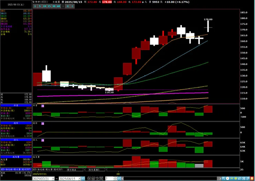Click the date box 2025/08/15(五)
Image resolution: width=255 pixels, height=181 pixels.
coord(16,5)
